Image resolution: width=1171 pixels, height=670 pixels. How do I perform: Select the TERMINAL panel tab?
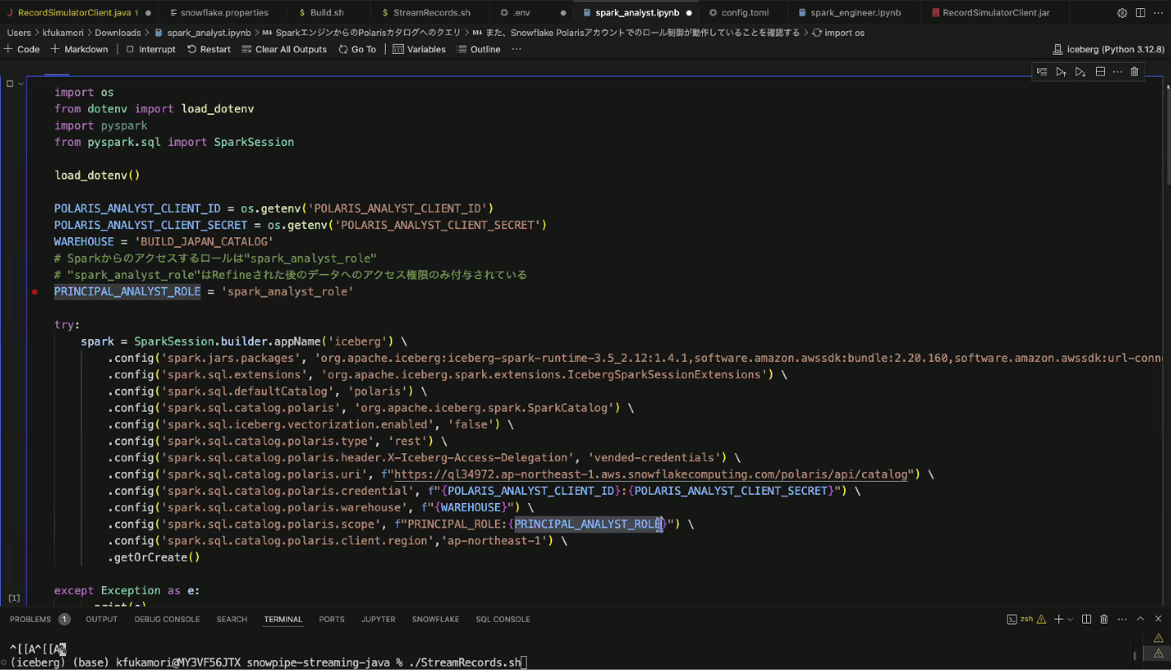pyautogui.click(x=283, y=619)
